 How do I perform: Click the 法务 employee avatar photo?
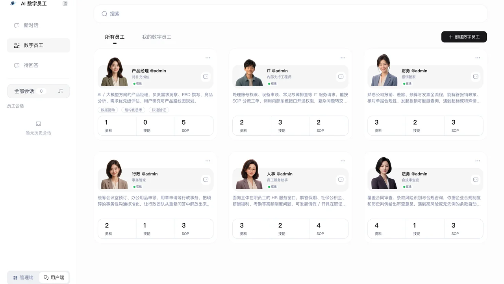coord(384,173)
